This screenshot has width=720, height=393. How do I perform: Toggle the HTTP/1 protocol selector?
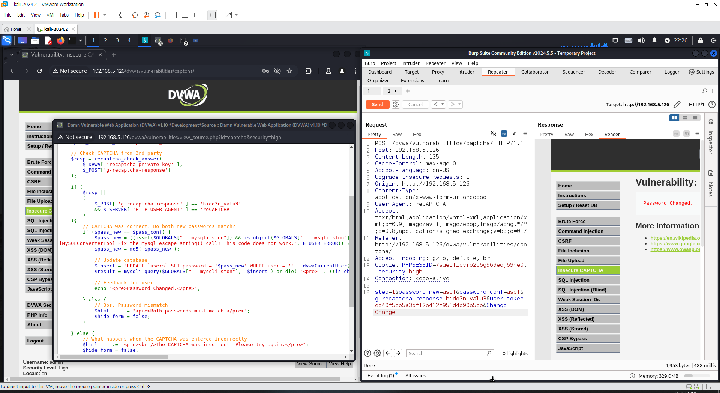pyautogui.click(x=696, y=105)
